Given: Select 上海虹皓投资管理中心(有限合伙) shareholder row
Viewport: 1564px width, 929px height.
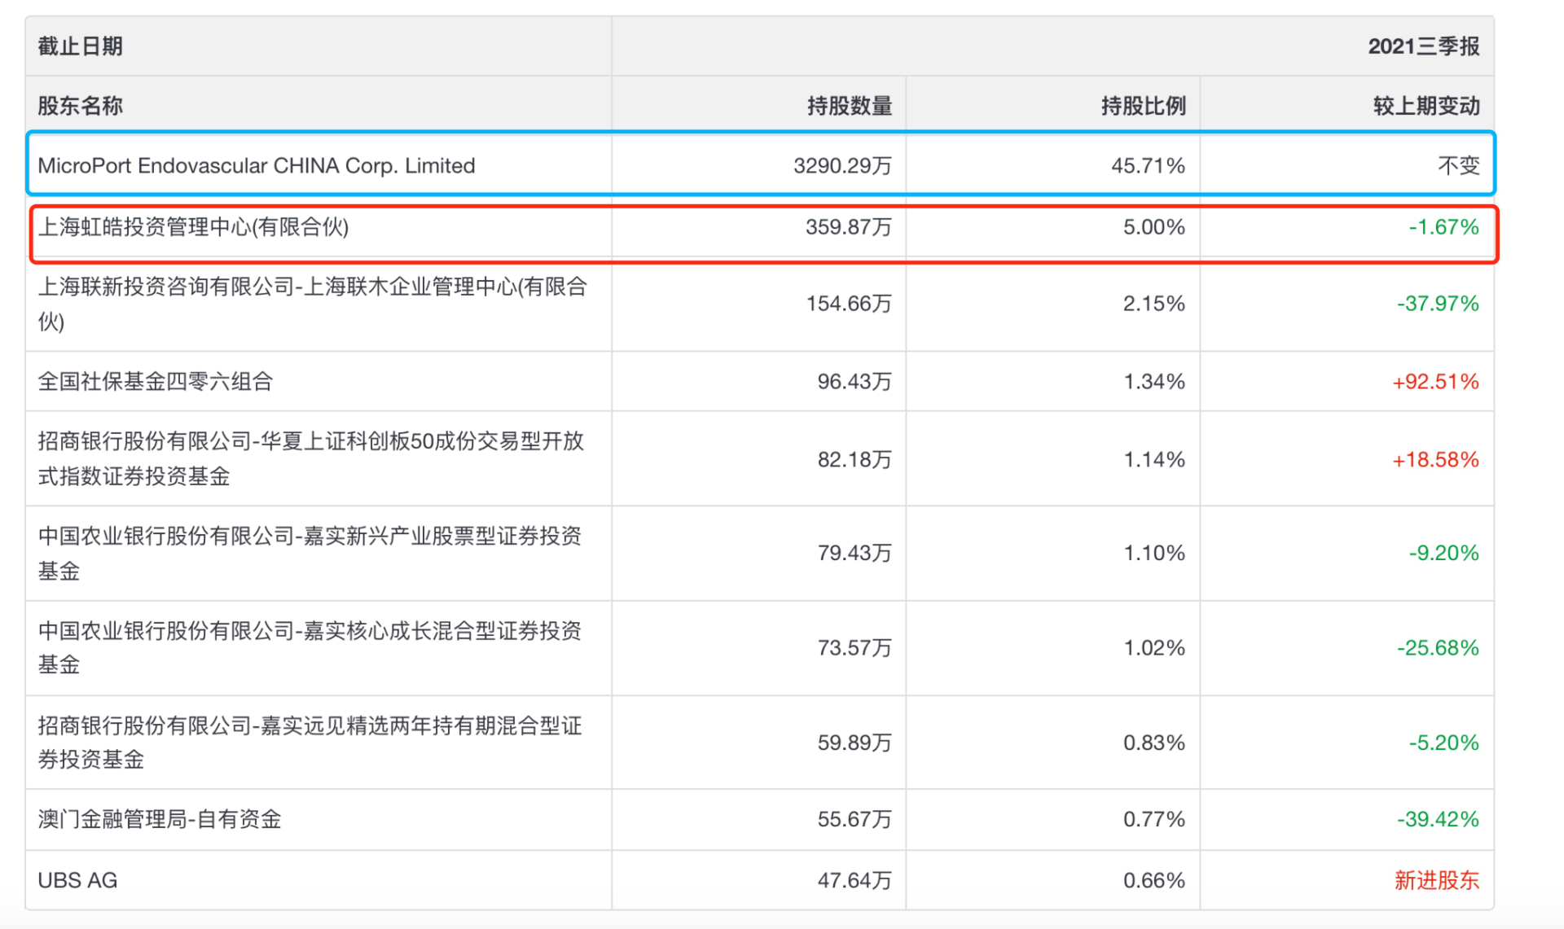Looking at the screenshot, I should pyautogui.click(x=193, y=227).
